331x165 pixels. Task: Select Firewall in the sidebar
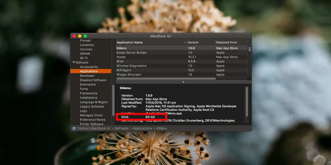pyautogui.click(x=86, y=40)
